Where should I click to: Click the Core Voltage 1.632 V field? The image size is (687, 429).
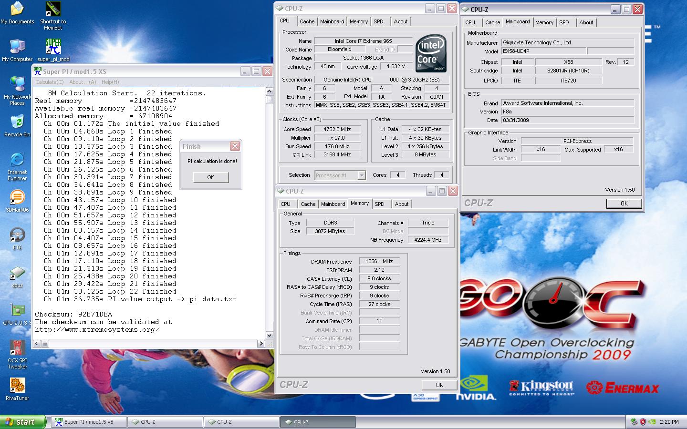pos(396,67)
